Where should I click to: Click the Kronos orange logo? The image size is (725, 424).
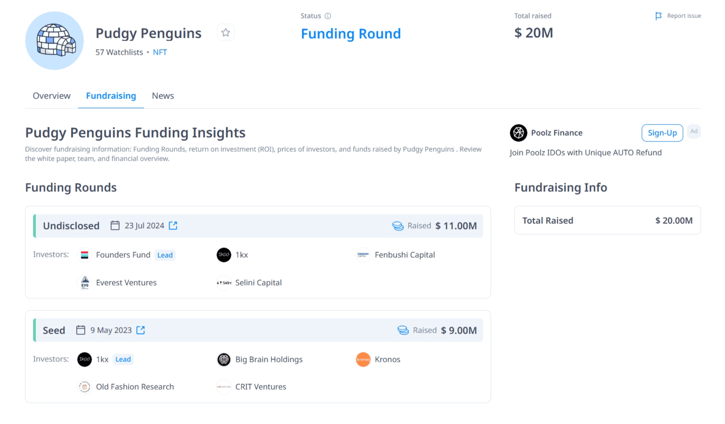[363, 359]
